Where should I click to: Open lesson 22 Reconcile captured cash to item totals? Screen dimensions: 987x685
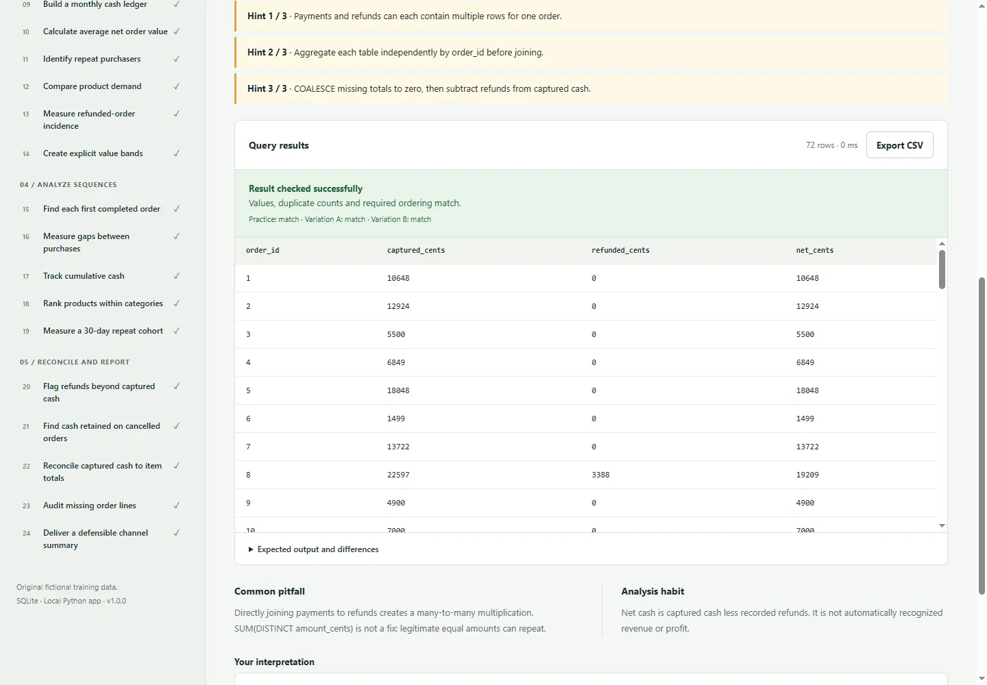(101, 472)
